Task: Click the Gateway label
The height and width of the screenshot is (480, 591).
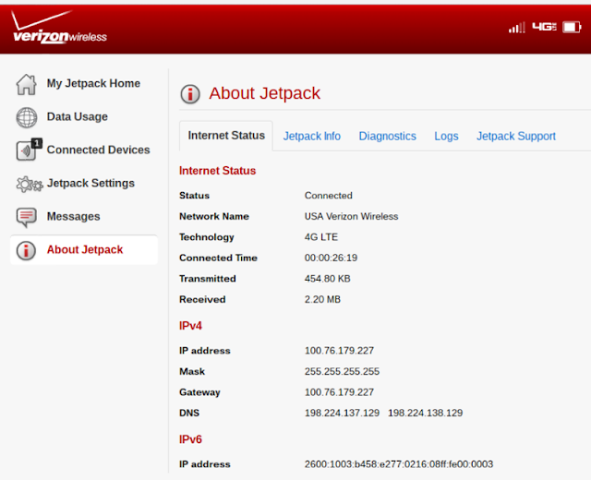Action: tap(199, 392)
